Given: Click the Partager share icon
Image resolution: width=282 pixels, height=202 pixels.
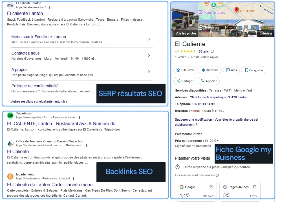Looking at the screenshot, I should pos(178,81).
